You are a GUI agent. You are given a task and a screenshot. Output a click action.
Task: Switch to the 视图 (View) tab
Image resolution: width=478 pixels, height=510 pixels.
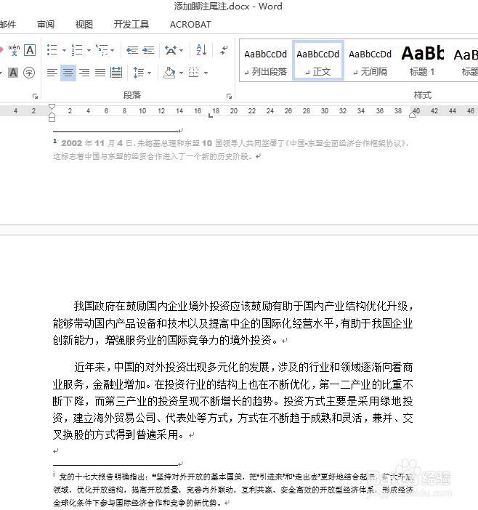(84, 25)
